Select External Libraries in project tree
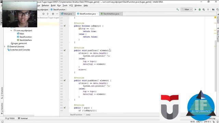 click(16, 46)
